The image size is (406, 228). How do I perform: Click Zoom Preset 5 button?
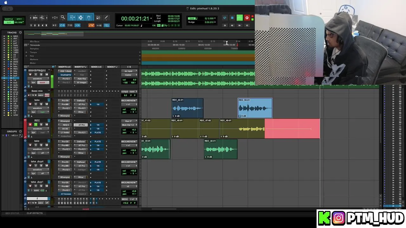click(x=46, y=25)
